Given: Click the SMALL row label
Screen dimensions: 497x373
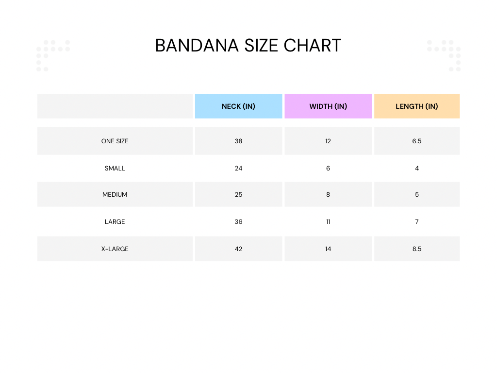Looking at the screenshot, I should point(115,169).
